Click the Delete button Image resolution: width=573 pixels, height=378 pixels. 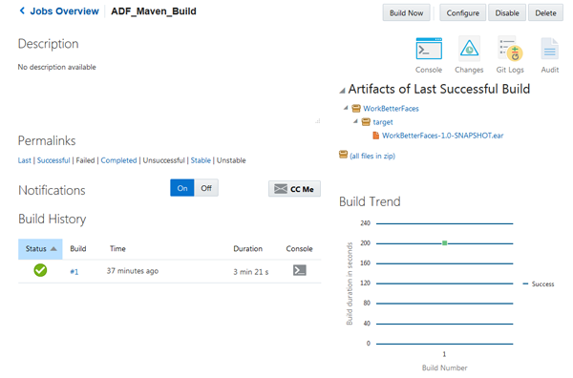(545, 12)
